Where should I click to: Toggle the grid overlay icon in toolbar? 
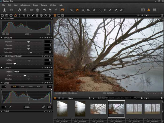(154, 10)
